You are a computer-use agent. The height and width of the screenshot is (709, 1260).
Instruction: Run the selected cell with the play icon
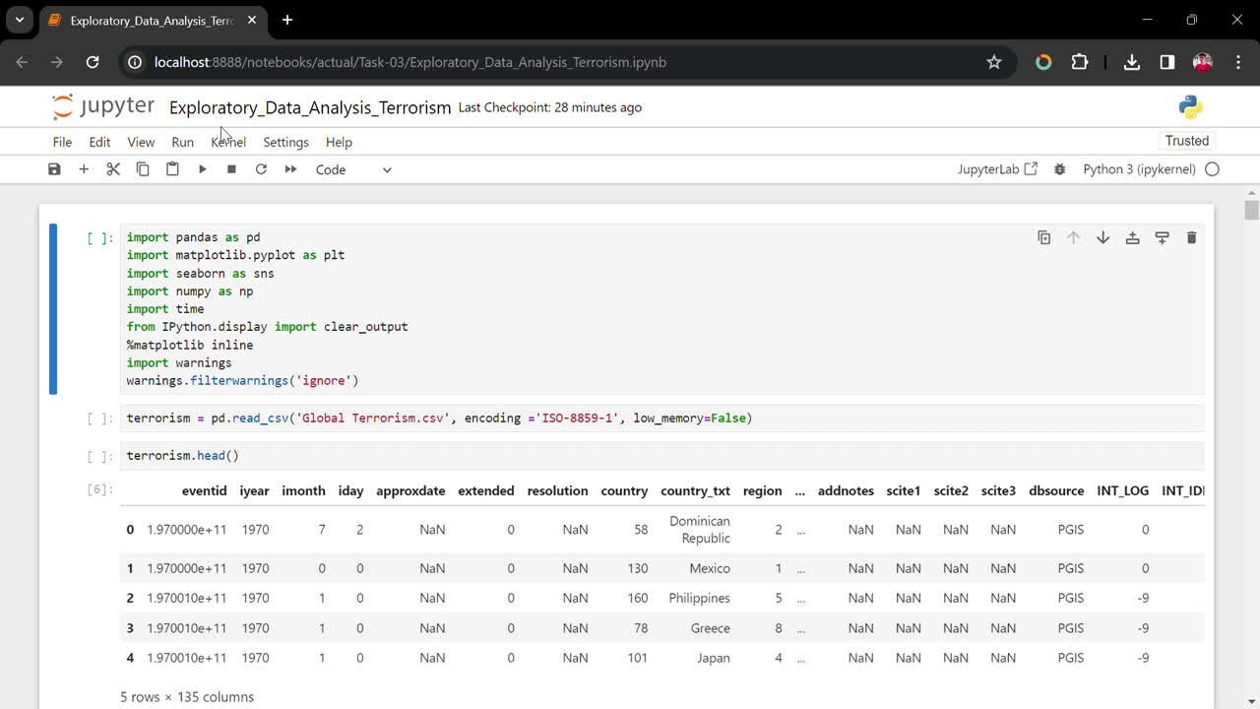[202, 169]
